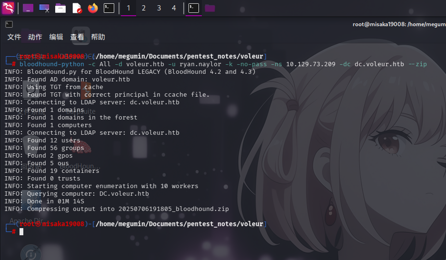Click 'Found 1 domains in the forest' line
The height and width of the screenshot is (260, 446).
71,118
